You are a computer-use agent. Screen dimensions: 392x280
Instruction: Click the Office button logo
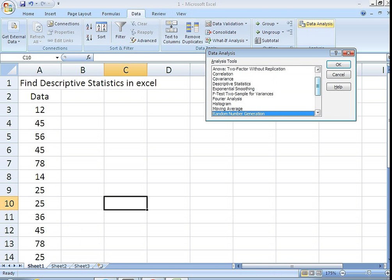point(8,7)
